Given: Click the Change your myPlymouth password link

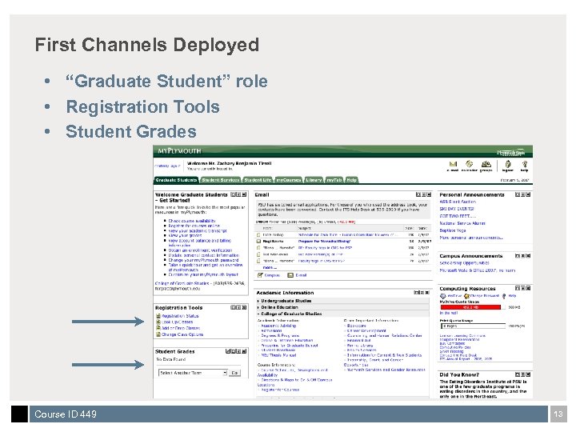Looking at the screenshot, I should tap(203, 260).
